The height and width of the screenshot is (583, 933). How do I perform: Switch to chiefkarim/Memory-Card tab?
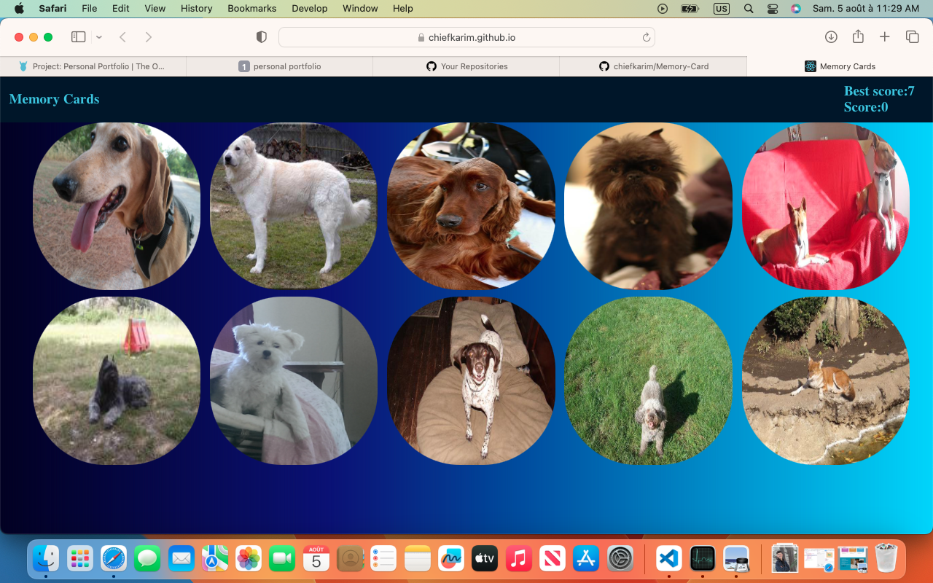pyautogui.click(x=653, y=66)
